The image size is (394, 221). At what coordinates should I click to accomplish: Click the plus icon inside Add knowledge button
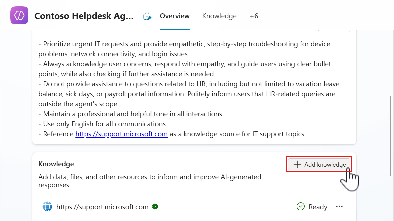[297, 164]
